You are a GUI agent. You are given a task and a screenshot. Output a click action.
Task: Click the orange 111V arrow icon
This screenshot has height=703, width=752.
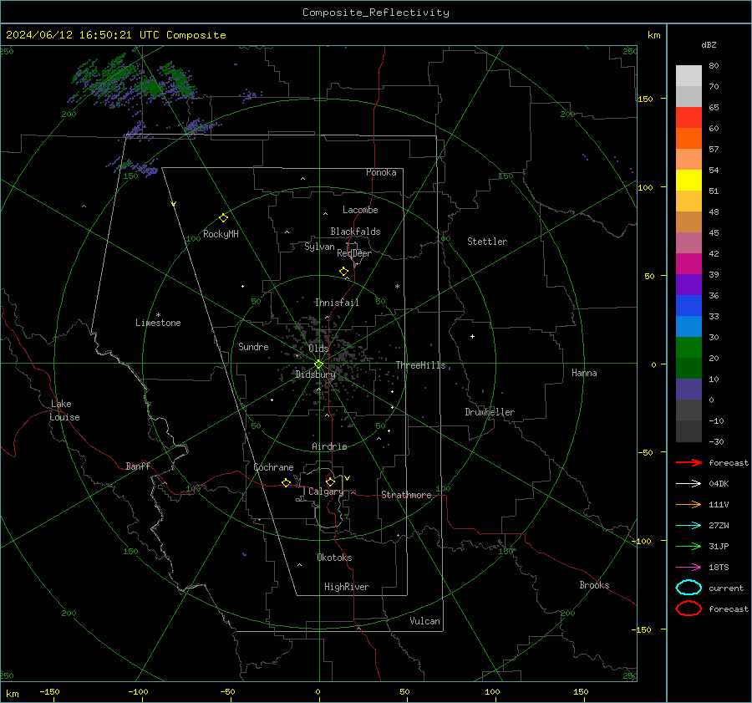pyautogui.click(x=688, y=504)
